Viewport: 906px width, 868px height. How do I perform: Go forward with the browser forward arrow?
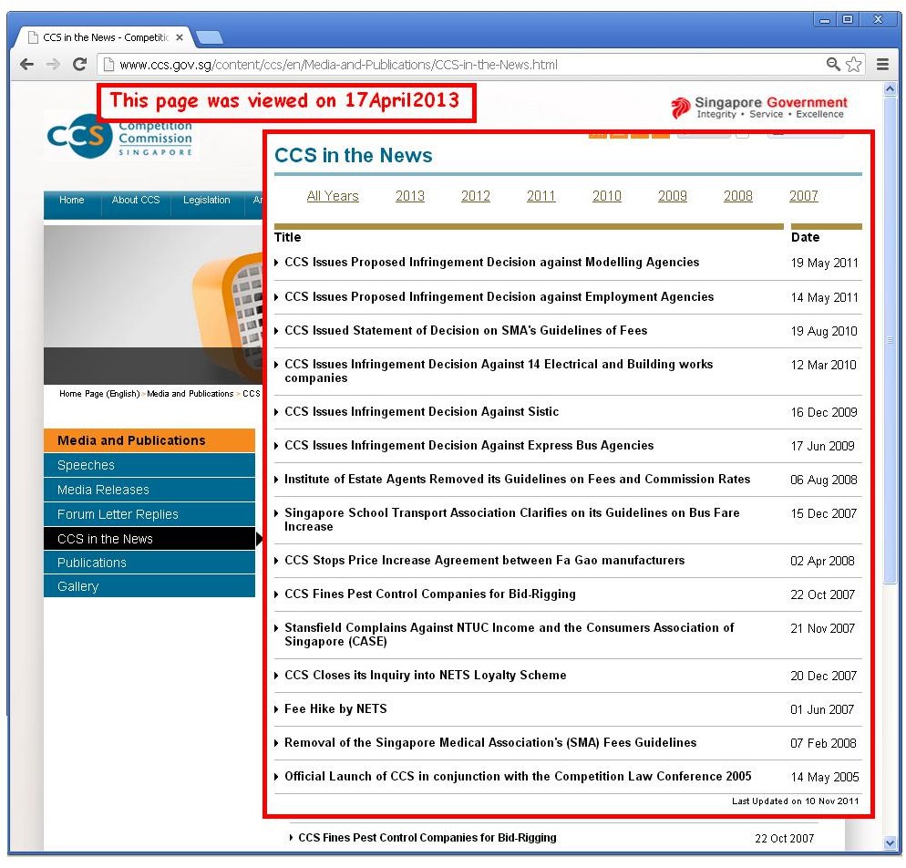coord(53,64)
